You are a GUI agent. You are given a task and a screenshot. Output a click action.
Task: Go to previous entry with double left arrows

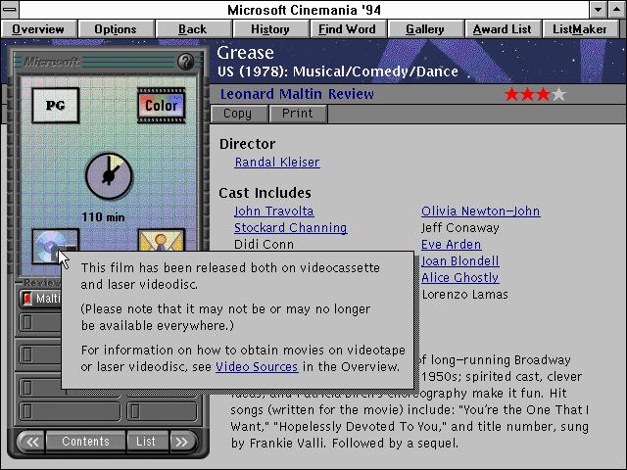pyautogui.click(x=32, y=442)
